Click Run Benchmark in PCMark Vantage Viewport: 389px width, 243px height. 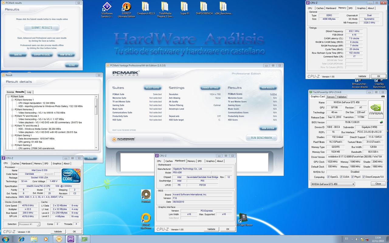coord(262,138)
